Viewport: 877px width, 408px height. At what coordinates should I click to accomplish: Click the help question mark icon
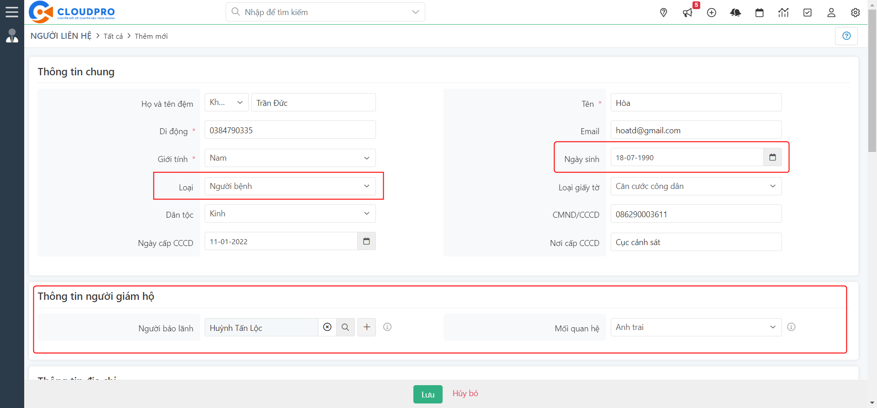click(x=846, y=36)
